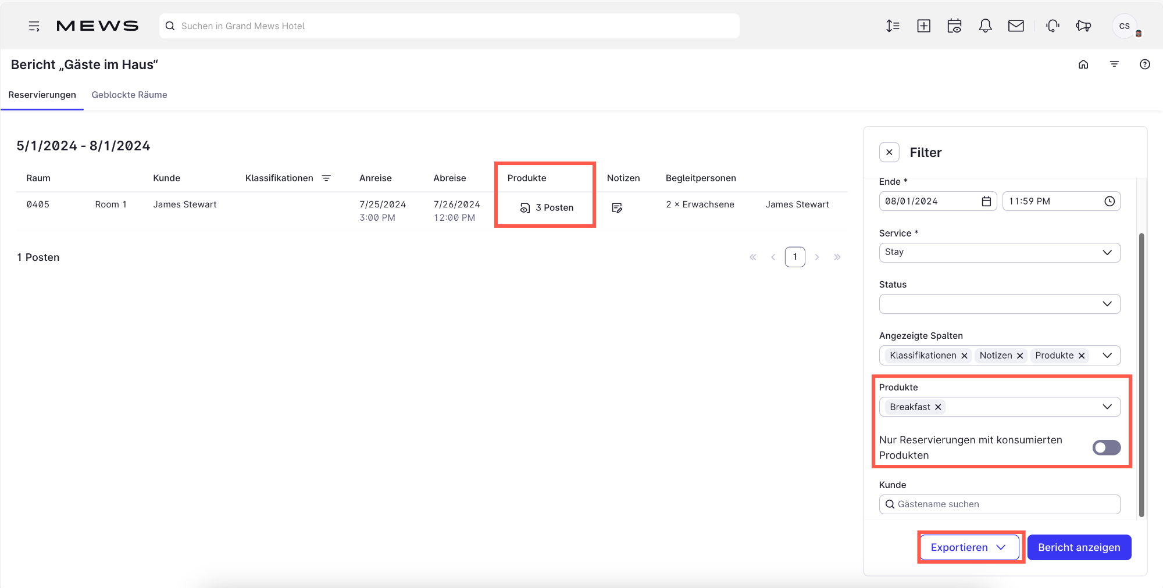Toggle only reservations with consumed products
Viewport: 1163px width, 588px height.
1106,447
